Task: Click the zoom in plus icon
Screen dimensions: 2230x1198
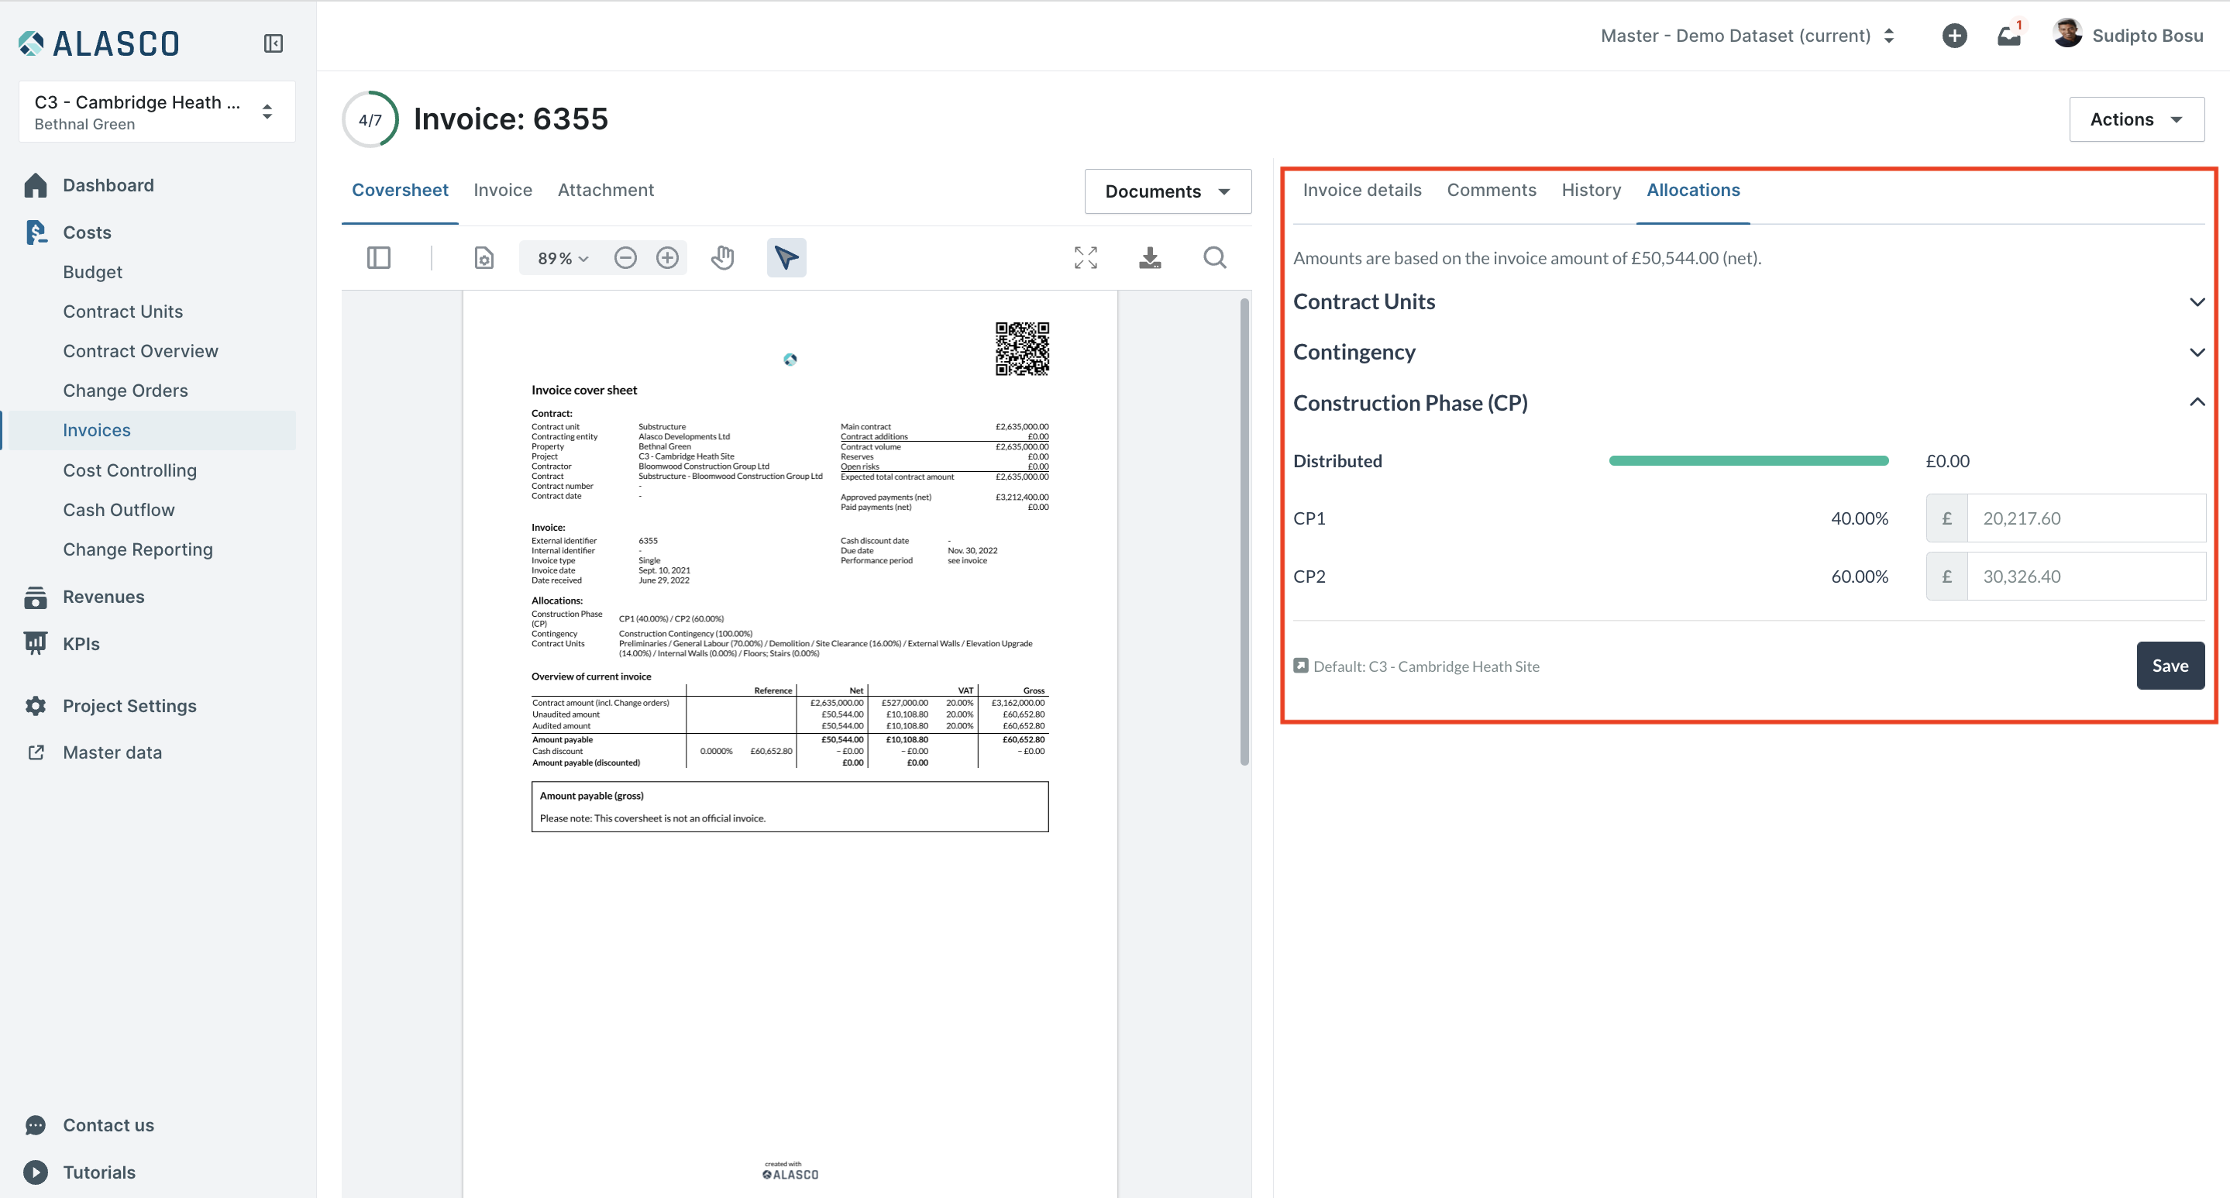Action: (x=666, y=258)
